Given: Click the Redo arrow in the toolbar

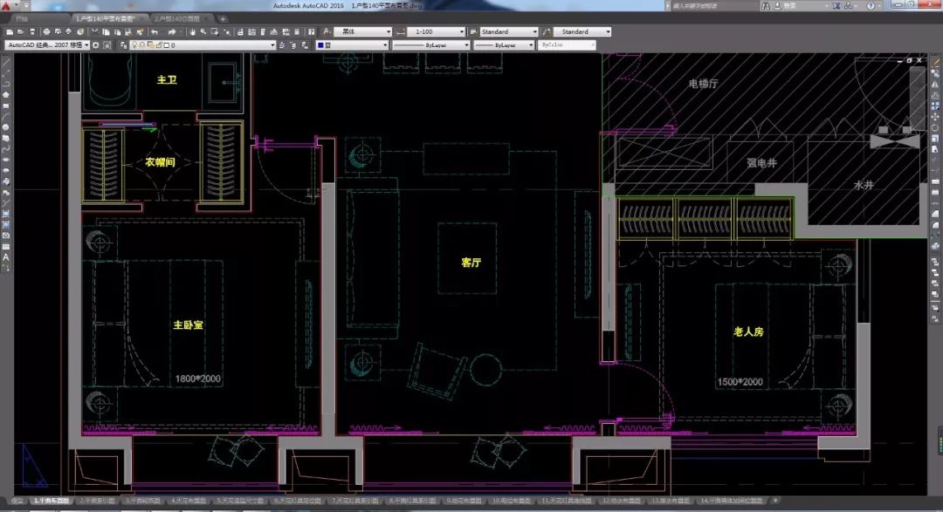Looking at the screenshot, I should click(x=174, y=31).
